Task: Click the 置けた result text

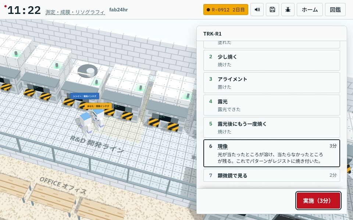Action: click(224, 87)
